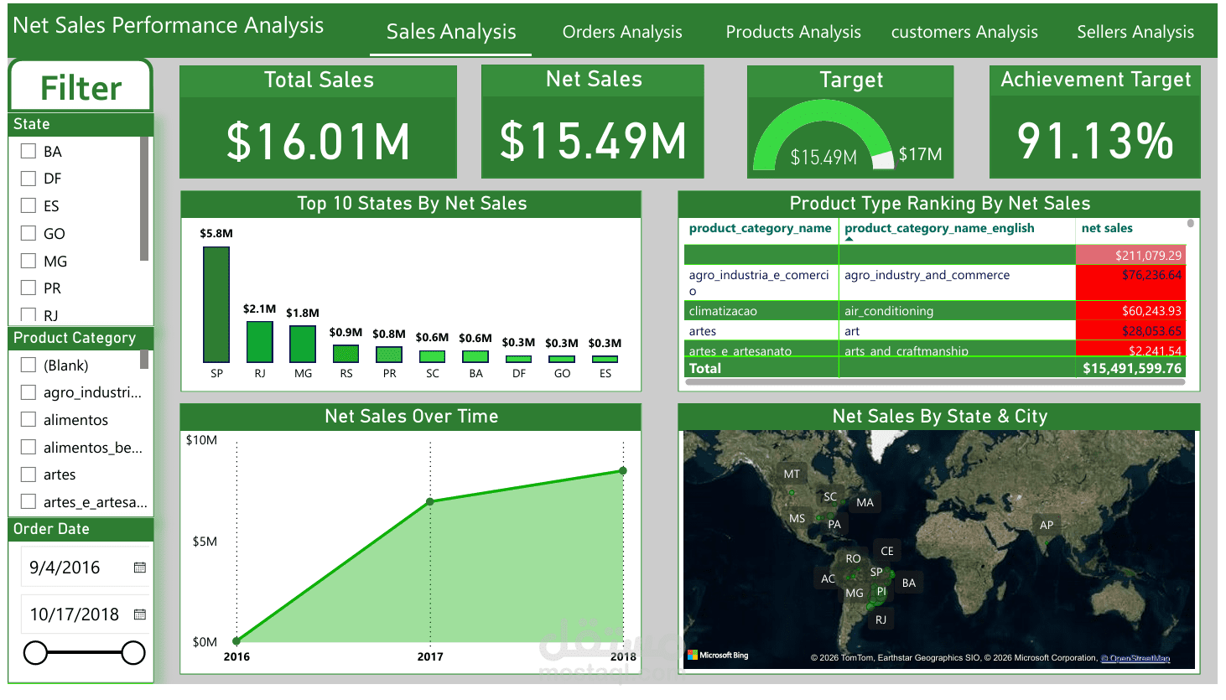Click the Microsoft Bing logo on map
The height and width of the screenshot is (700, 1226).
(718, 655)
